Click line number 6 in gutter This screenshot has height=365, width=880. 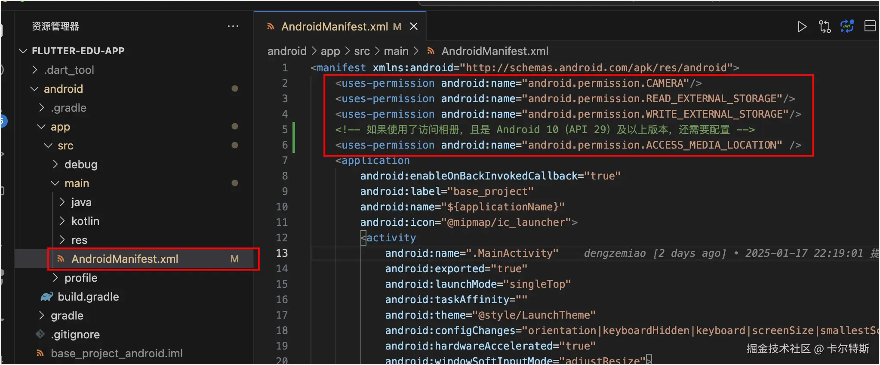point(285,145)
